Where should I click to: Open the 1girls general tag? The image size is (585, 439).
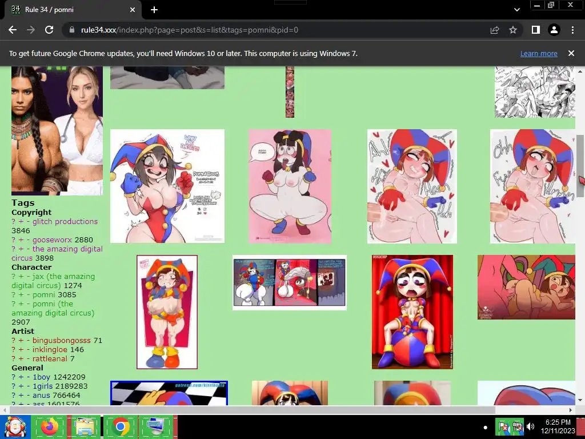pyautogui.click(x=42, y=386)
